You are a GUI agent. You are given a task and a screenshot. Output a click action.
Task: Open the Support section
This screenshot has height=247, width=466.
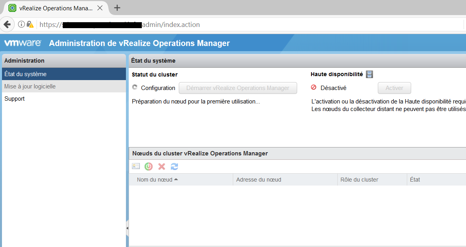[64, 99]
